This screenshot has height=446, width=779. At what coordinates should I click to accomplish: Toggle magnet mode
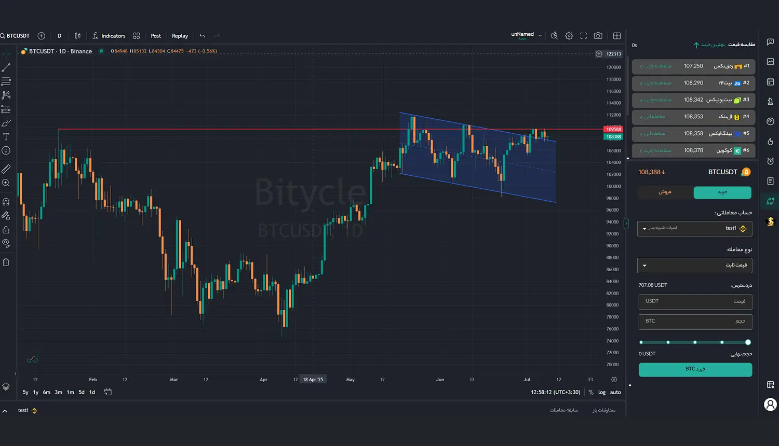(x=6, y=202)
